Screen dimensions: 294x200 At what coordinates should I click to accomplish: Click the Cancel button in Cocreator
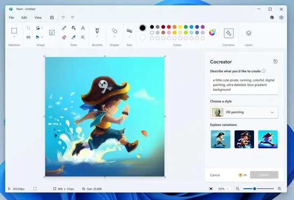[x=215, y=175]
